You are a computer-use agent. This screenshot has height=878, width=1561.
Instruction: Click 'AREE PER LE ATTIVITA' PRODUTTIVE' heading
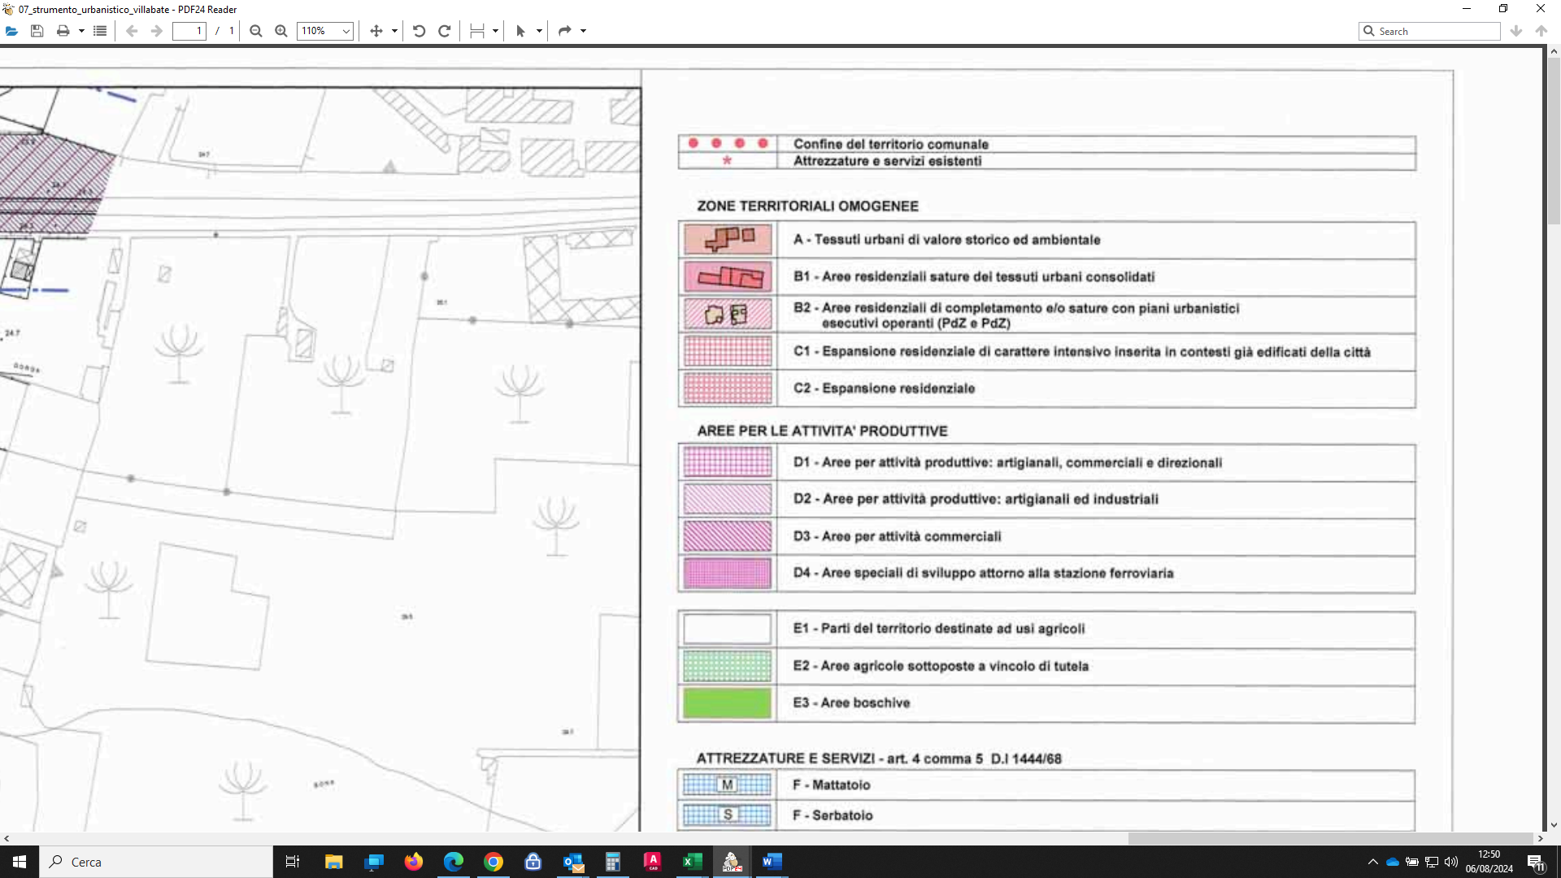pyautogui.click(x=822, y=431)
